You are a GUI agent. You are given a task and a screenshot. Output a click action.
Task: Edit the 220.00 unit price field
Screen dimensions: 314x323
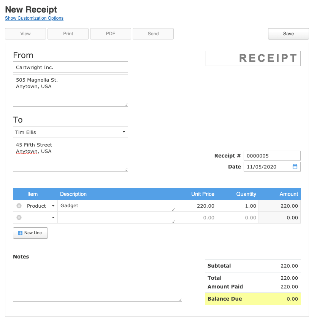click(196, 206)
